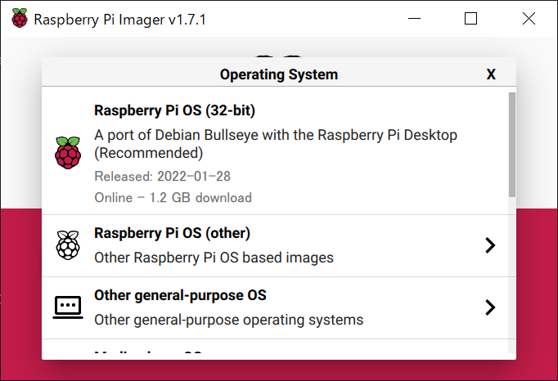
Task: Click the scrollbar track below the thumb
Action: [x=512, y=275]
